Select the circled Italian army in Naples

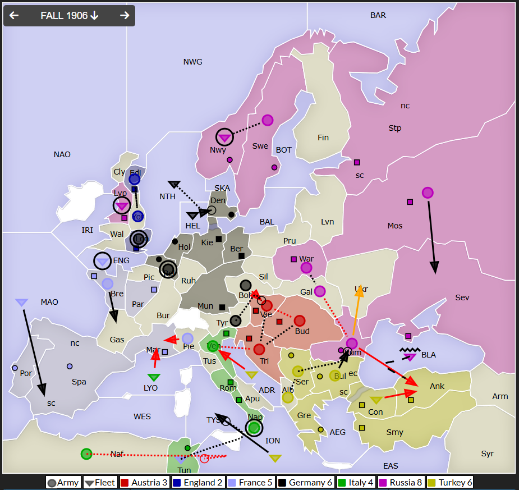pyautogui.click(x=254, y=428)
